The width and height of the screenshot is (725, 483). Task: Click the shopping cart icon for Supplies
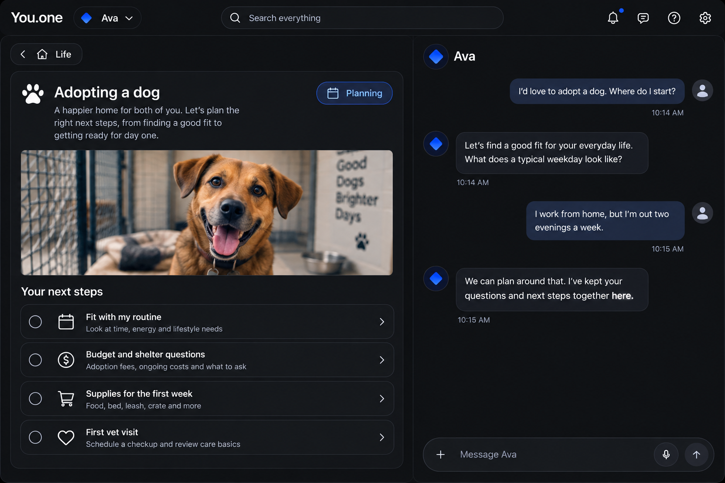click(x=66, y=399)
